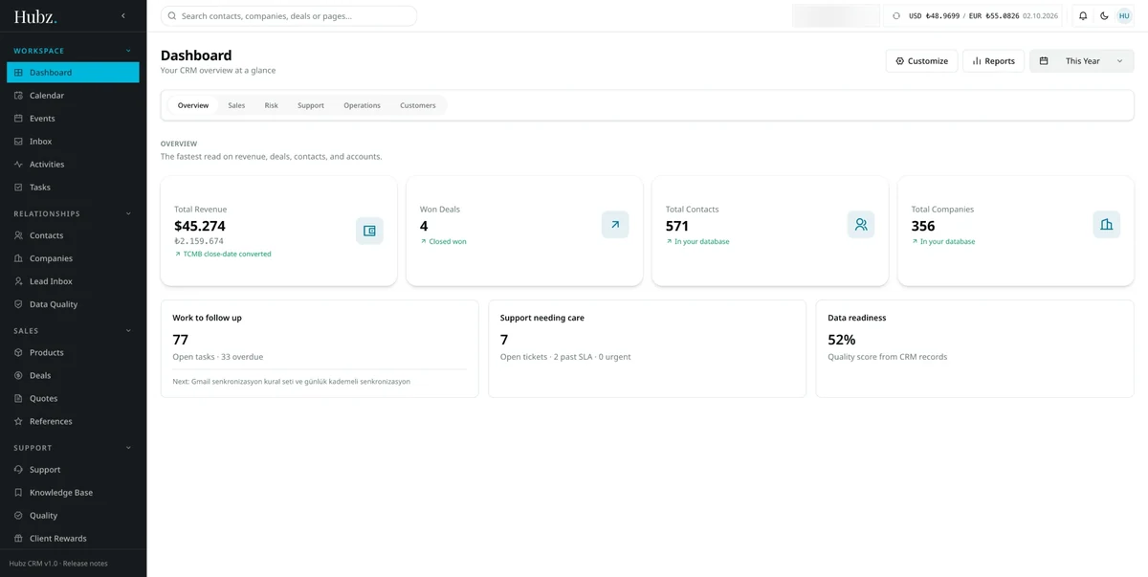
Task: Click the 'Next: Gmail senkronizasyon' line
Action: [x=292, y=382]
